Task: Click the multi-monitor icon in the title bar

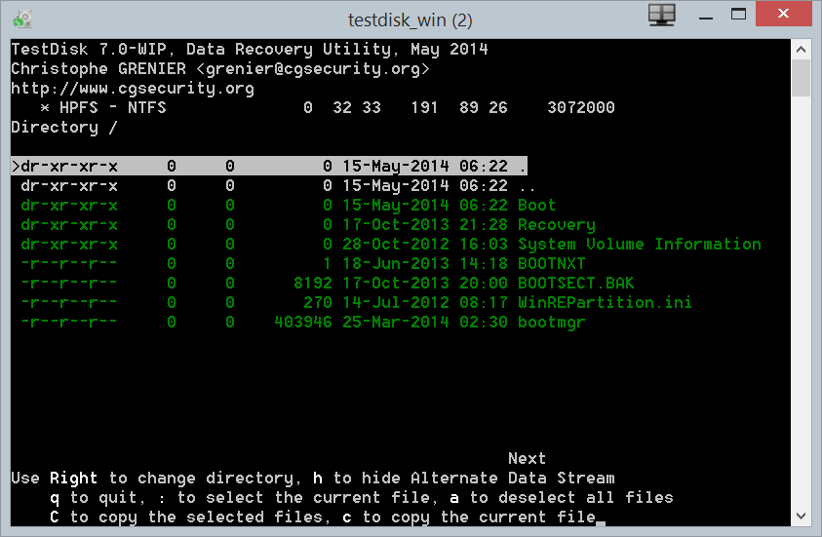Action: (662, 15)
